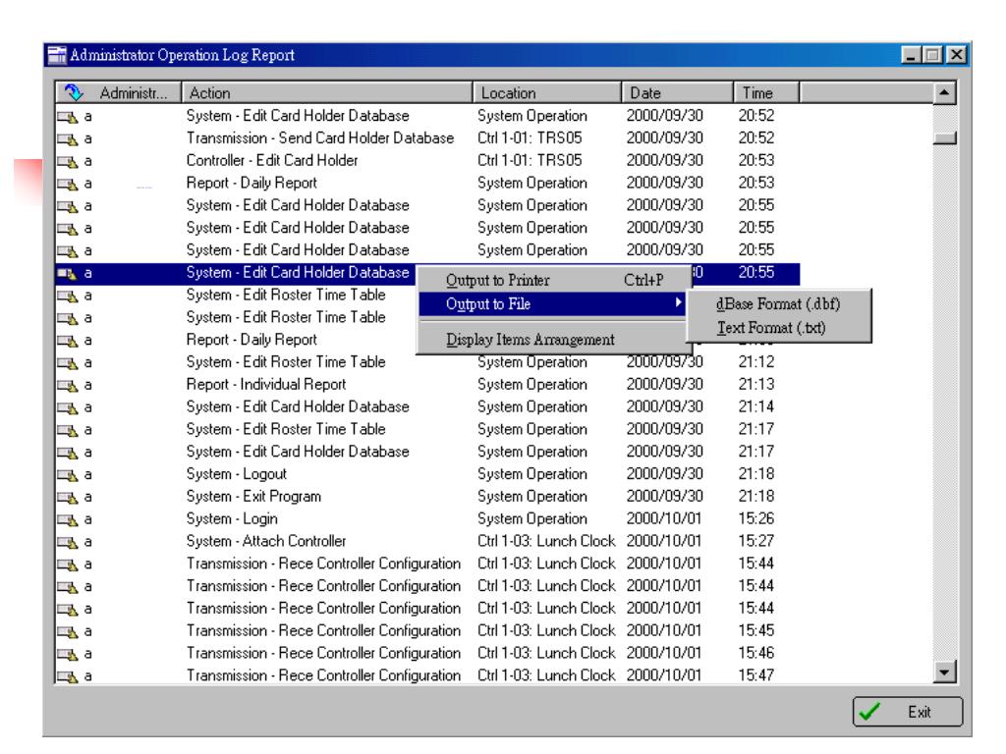Sort by the Action column header
Screen dimensions: 1006x754
coord(327,93)
